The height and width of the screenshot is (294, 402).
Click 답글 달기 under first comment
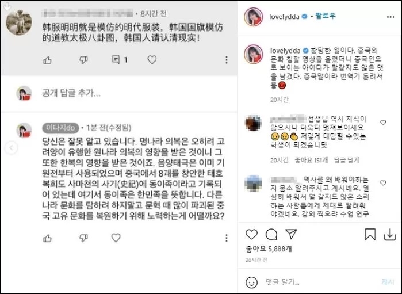tap(346, 161)
